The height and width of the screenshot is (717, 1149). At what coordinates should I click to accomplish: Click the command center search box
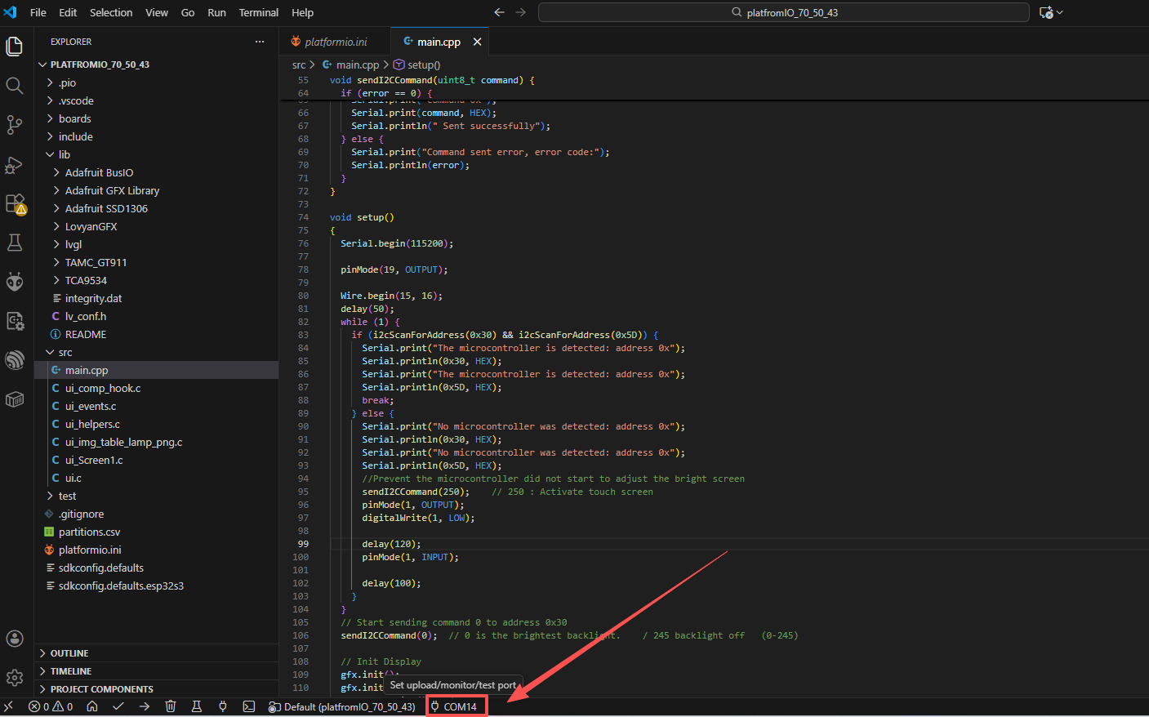(x=783, y=12)
